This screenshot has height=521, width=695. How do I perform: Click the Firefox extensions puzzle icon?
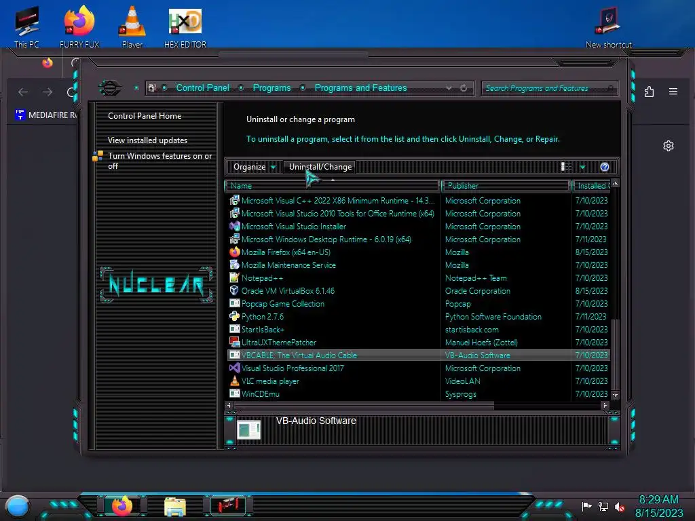[649, 92]
